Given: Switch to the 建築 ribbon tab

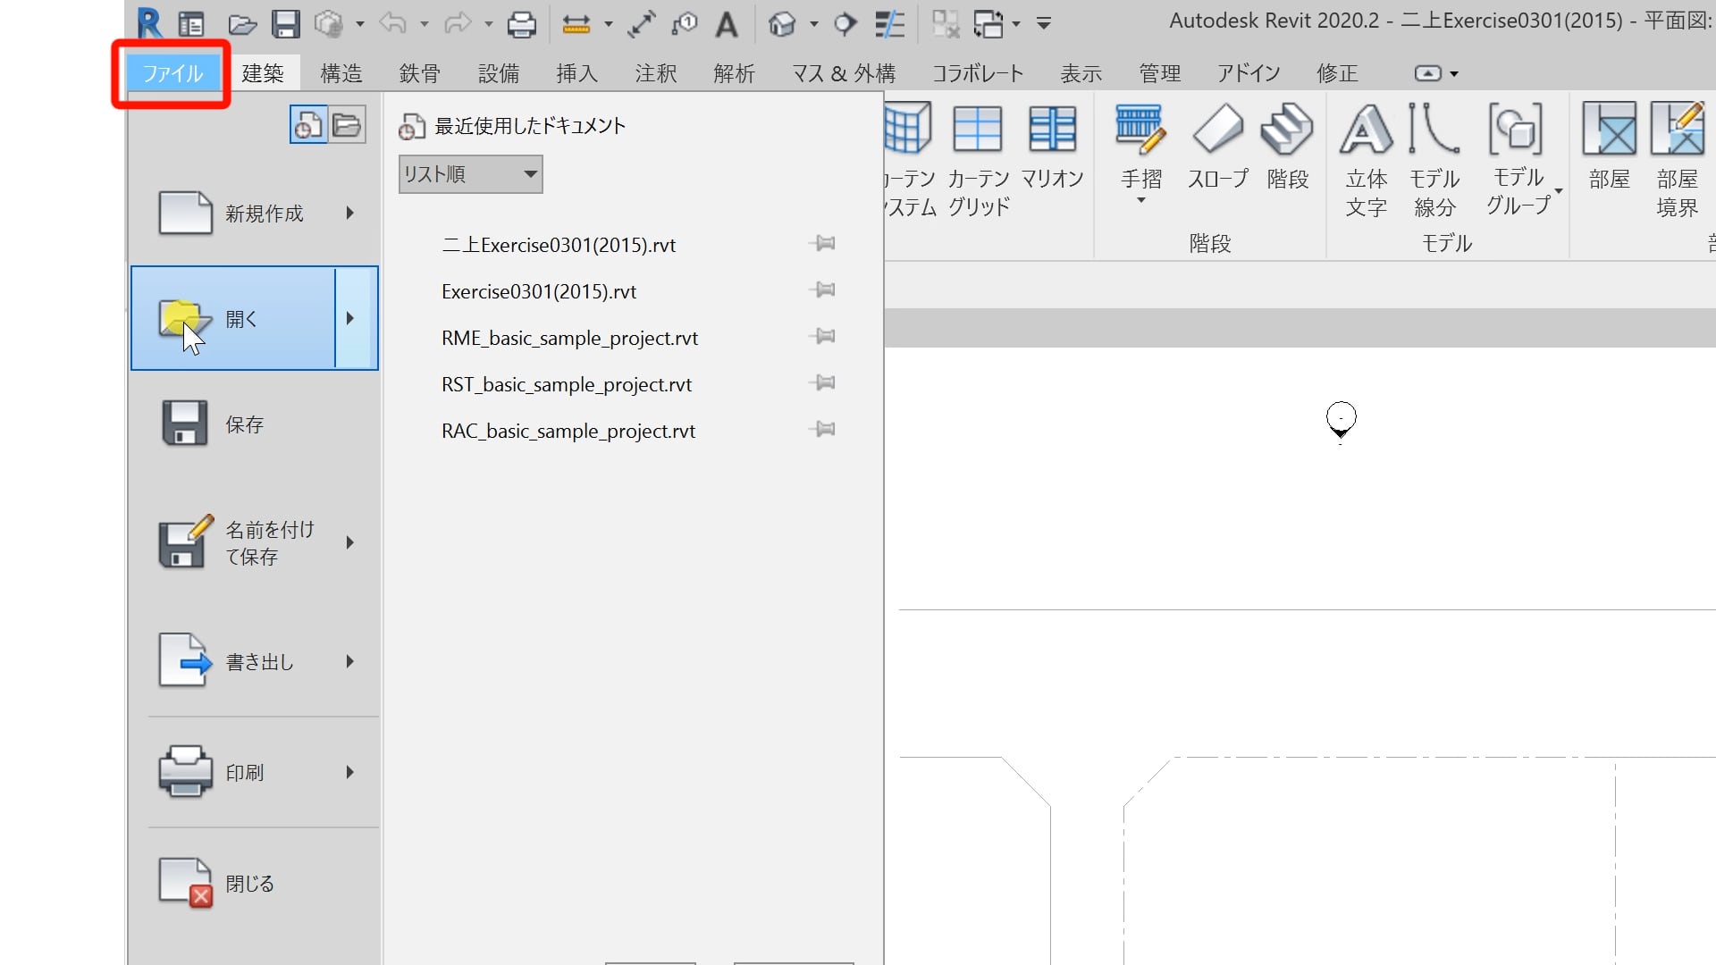Looking at the screenshot, I should pos(263,73).
